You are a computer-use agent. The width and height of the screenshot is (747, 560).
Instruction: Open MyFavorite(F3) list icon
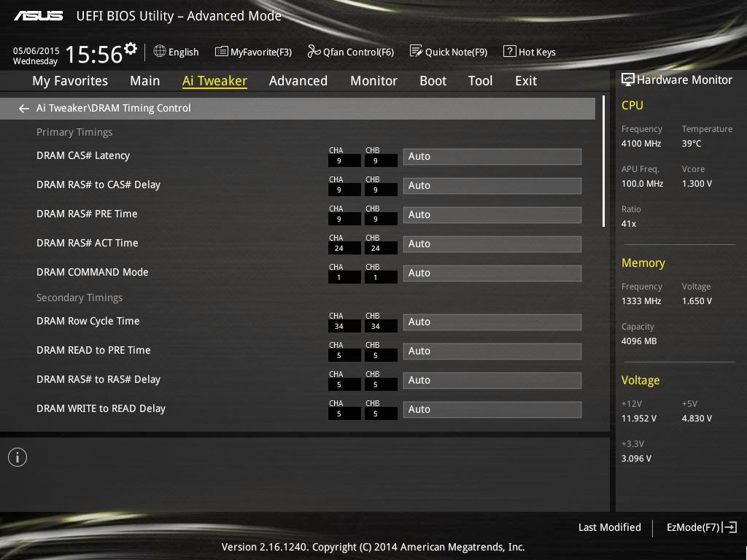point(221,52)
